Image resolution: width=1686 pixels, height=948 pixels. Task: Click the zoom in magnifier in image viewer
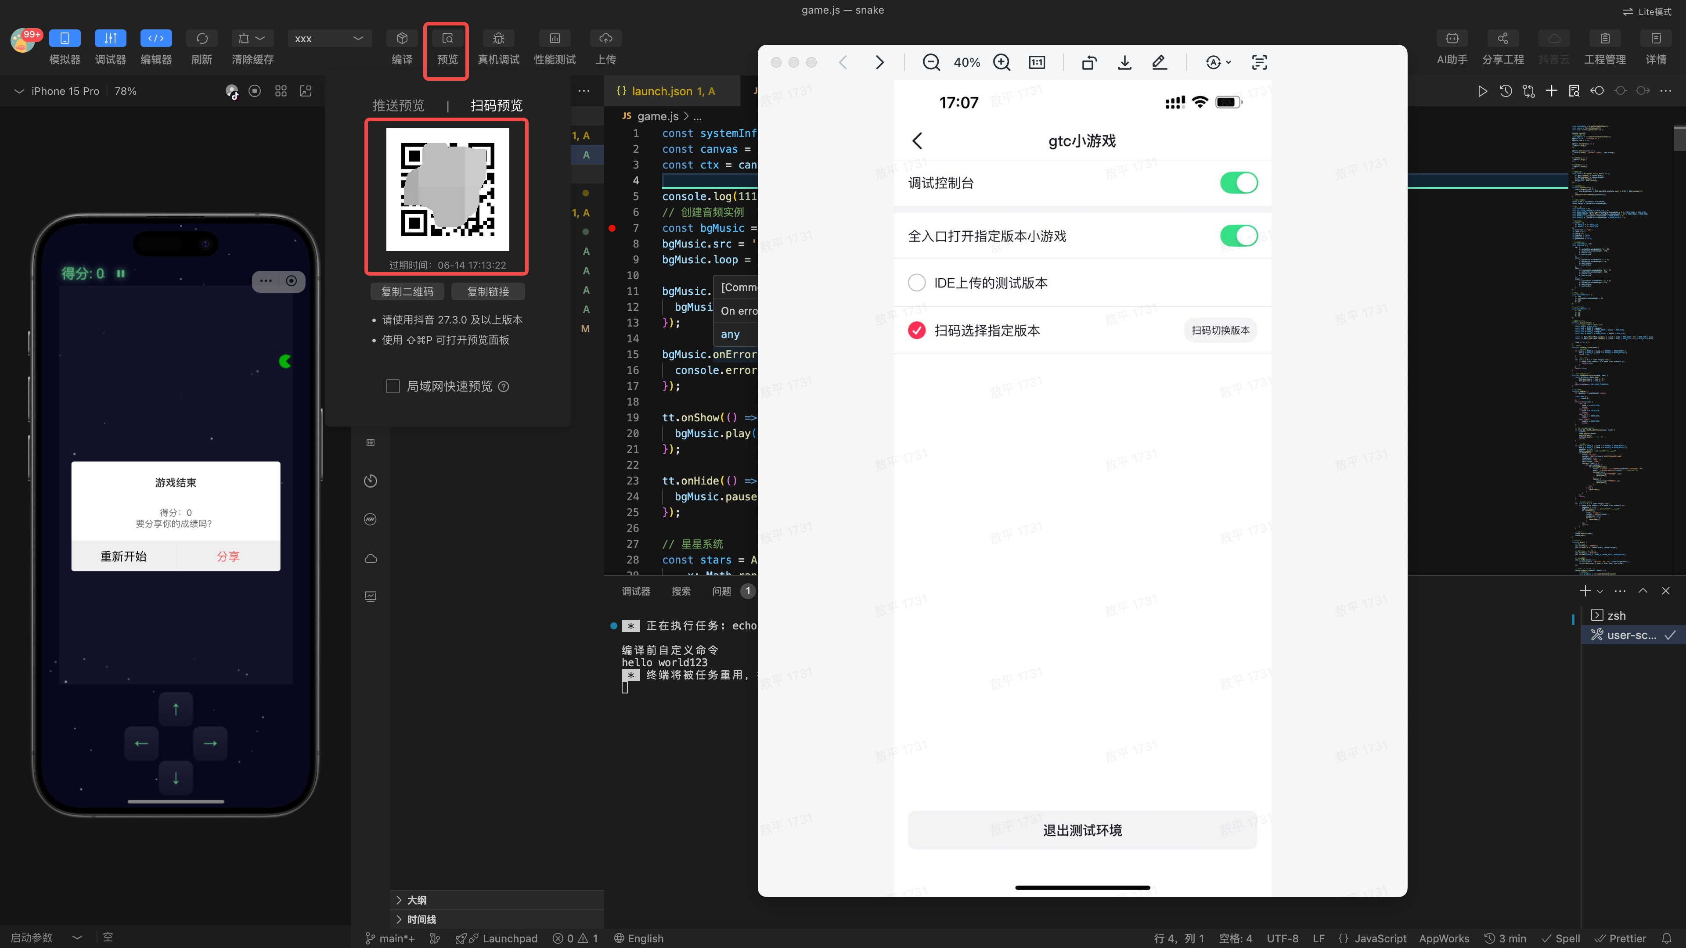[x=1002, y=62]
